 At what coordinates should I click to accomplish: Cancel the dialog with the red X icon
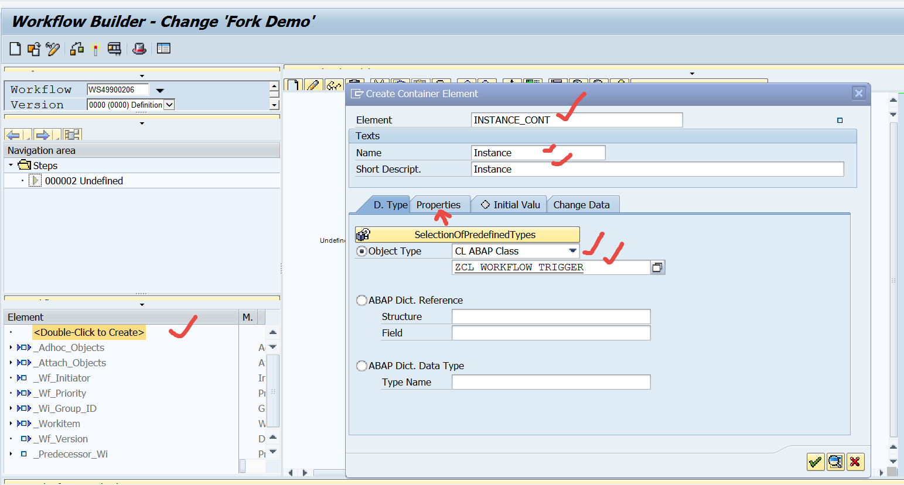pos(855,462)
